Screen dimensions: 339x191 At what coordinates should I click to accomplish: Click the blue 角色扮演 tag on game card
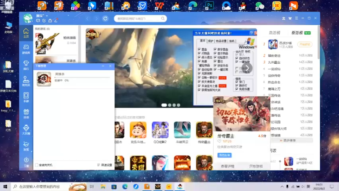pos(225,155)
